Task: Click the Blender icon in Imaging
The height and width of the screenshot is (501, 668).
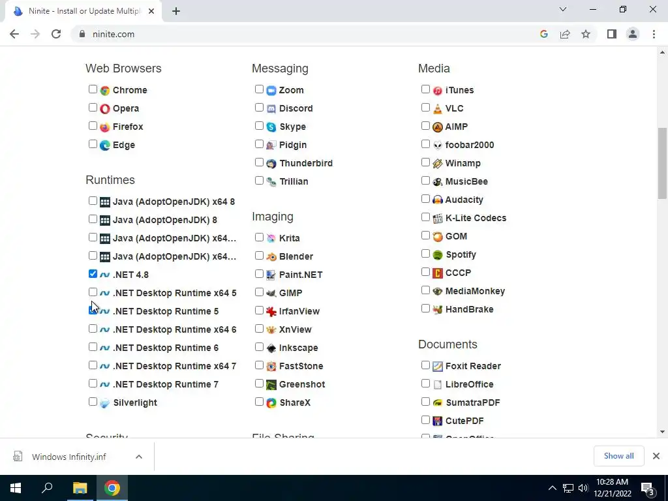Action: (x=271, y=256)
